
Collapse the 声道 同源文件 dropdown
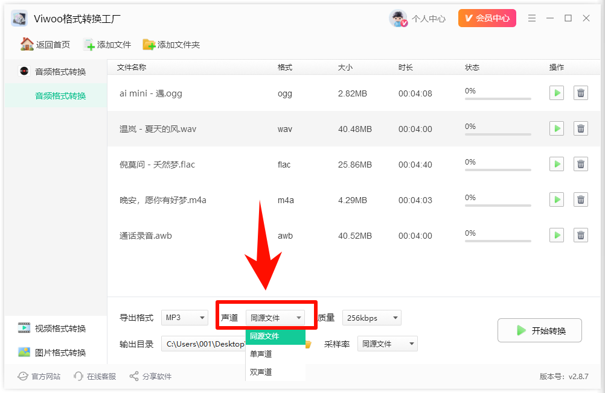pyautogui.click(x=275, y=318)
